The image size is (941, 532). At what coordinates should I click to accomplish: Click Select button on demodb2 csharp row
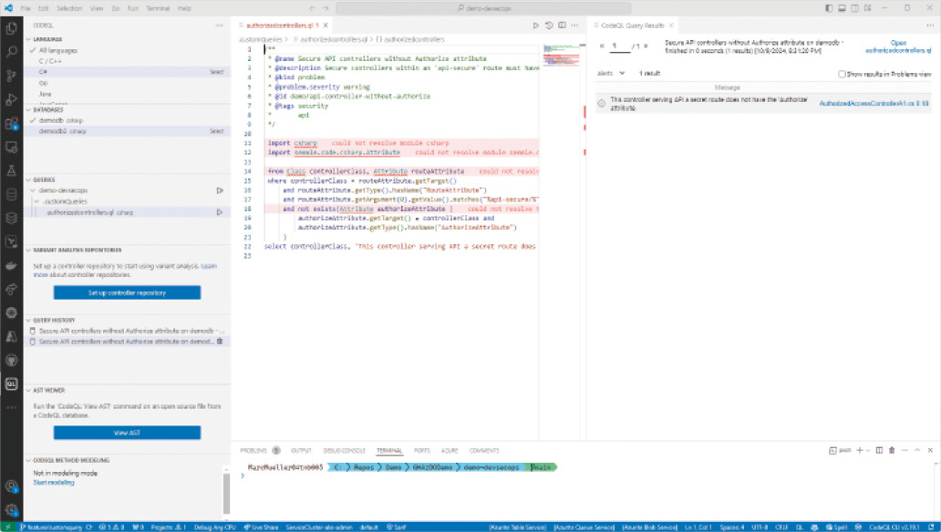pyautogui.click(x=217, y=131)
